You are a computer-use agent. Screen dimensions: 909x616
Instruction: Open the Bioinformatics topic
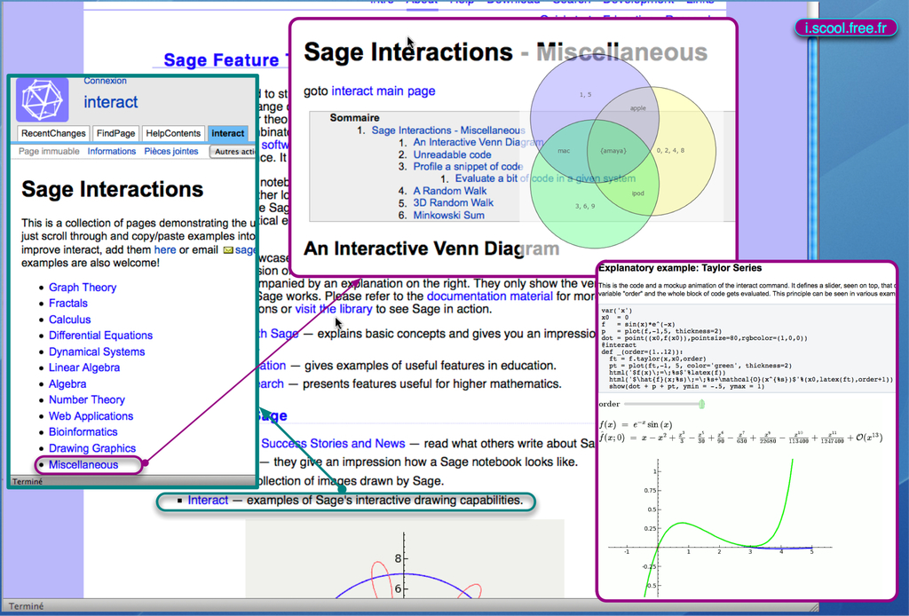pos(83,431)
